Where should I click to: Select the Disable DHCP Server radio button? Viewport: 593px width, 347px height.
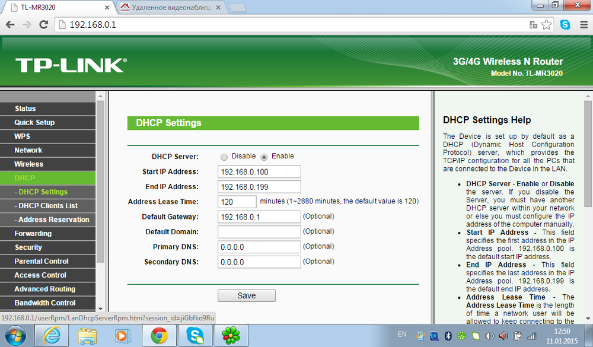[x=224, y=157]
